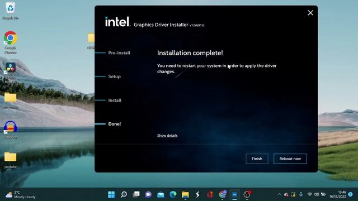Select the Install step

tap(115, 100)
